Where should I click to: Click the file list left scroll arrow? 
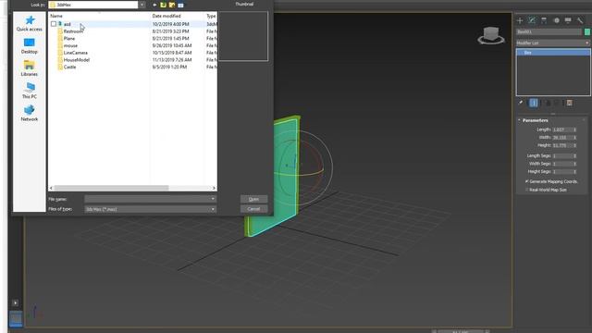[x=51, y=188]
